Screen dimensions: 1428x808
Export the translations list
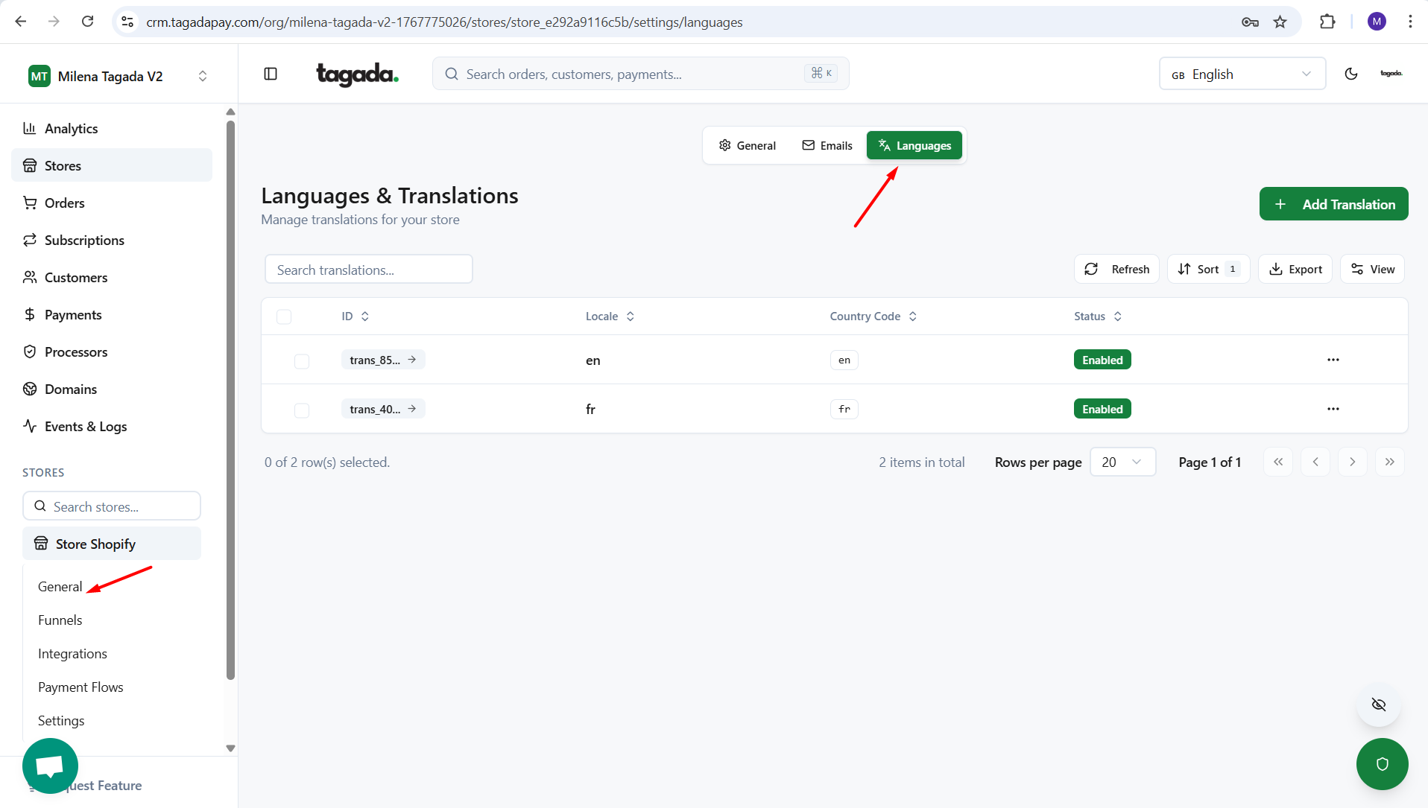[x=1295, y=269]
